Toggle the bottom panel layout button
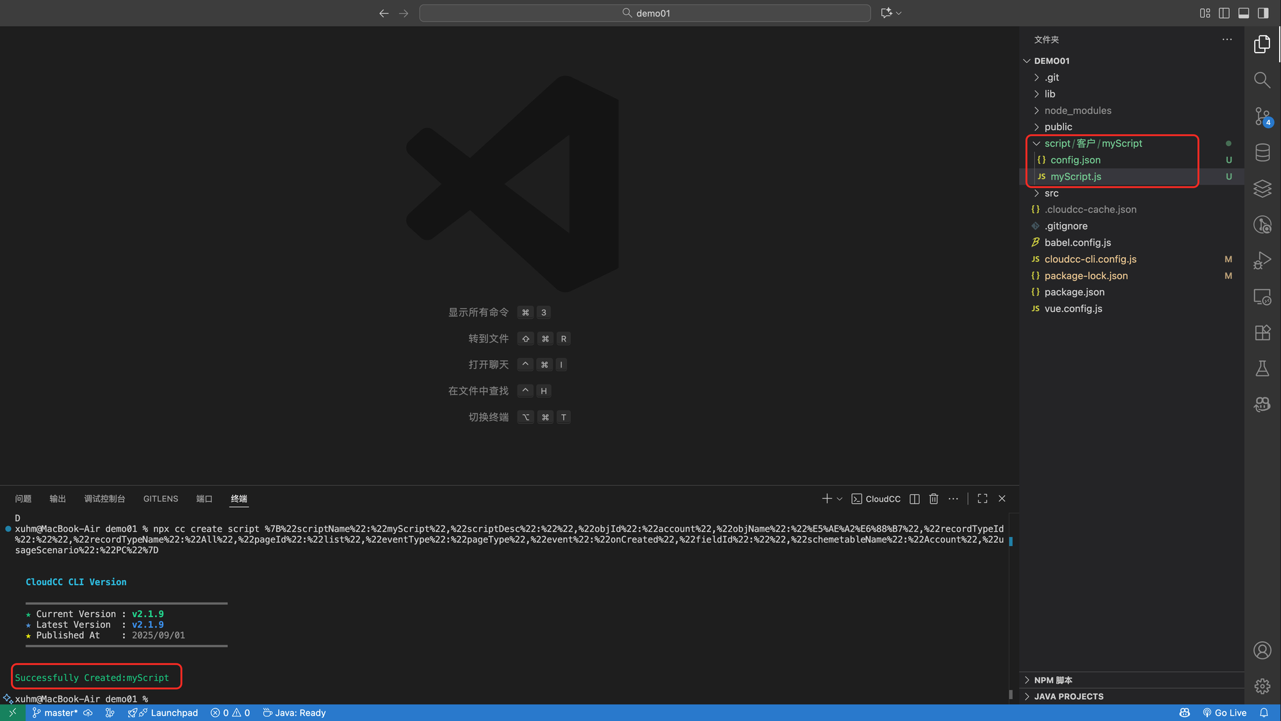The height and width of the screenshot is (721, 1281). click(1243, 13)
